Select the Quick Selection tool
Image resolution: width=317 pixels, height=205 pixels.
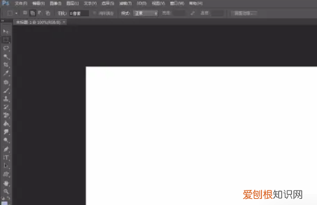[6, 57]
